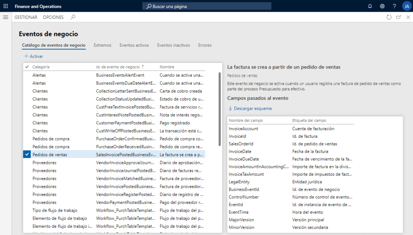Viewport: 413px width, 235px height.
Task: Select the CustFreeTextInvoicePostedBu... row
Action: tap(114, 107)
